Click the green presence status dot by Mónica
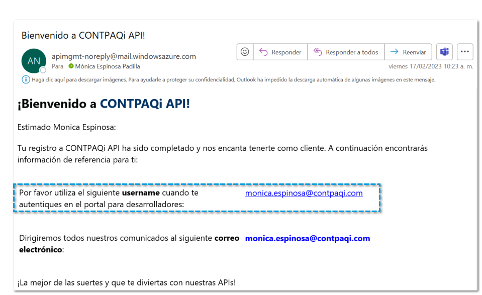482x295 pixels. pos(71,66)
